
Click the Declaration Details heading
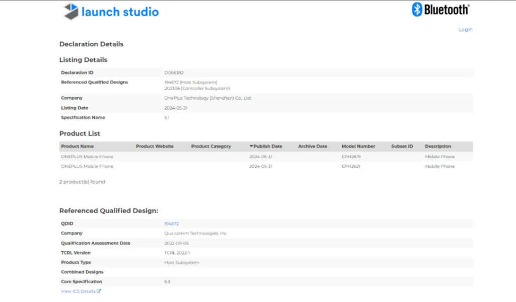tap(91, 44)
